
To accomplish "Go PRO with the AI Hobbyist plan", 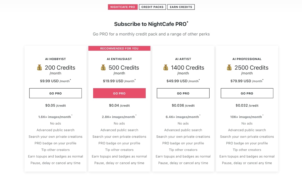I will click(56, 93).
